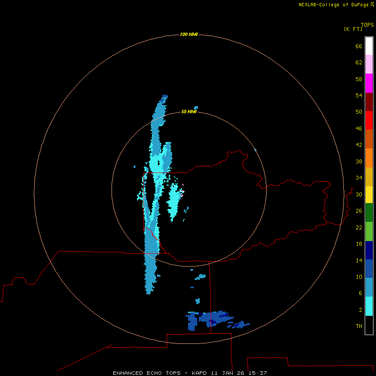Click the 10 legend value label
This screenshot has width=376, height=376.
[x=359, y=277]
